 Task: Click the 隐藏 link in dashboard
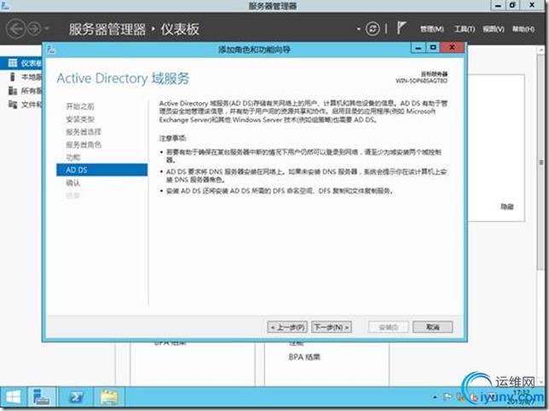506,207
